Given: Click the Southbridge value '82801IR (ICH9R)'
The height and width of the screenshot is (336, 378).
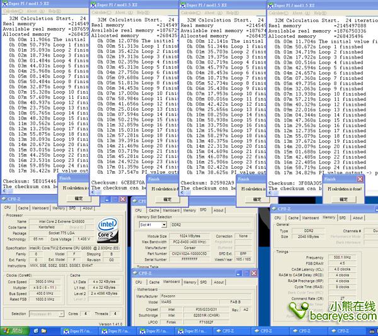Looking at the screenshot, I should click(x=207, y=315).
